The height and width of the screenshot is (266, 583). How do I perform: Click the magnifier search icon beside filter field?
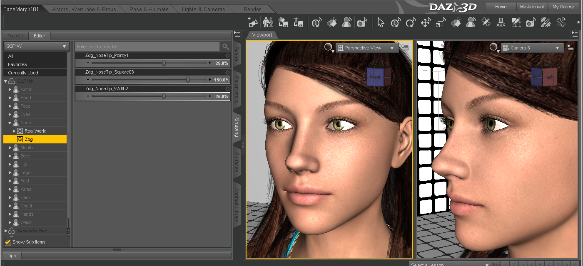(x=225, y=47)
